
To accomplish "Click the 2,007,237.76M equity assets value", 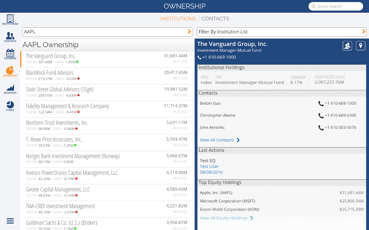I will point(330,82).
